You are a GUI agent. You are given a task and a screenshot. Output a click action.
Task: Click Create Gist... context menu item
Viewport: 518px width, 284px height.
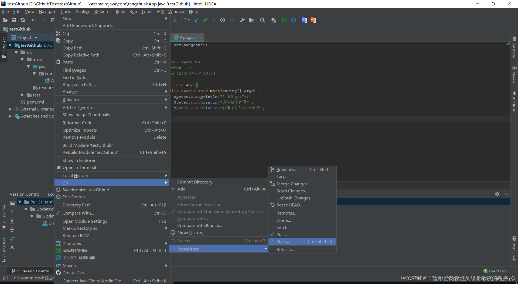click(x=112, y=273)
